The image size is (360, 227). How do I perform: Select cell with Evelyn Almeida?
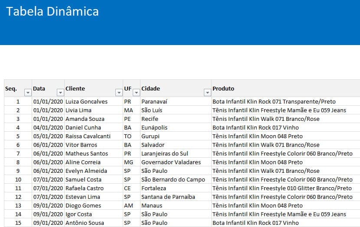pos(94,171)
